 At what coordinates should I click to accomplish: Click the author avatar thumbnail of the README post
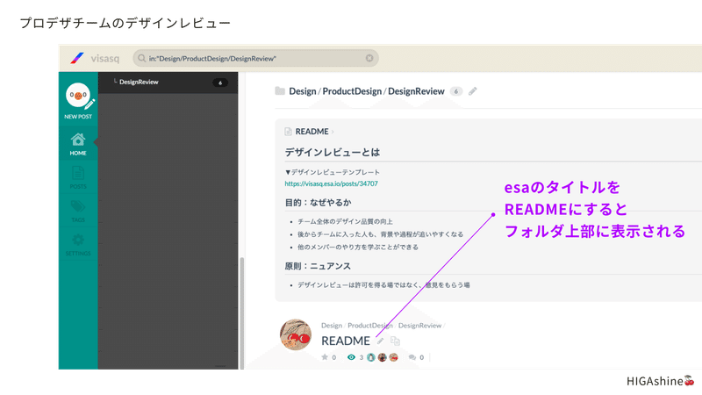click(296, 334)
